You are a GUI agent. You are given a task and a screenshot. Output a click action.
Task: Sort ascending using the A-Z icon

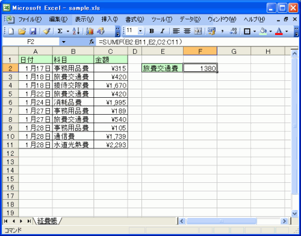tap(76, 31)
